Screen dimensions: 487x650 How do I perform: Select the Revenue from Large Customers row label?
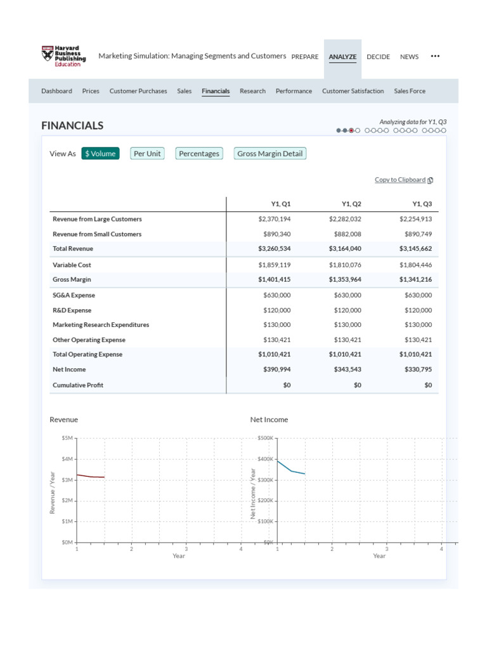(97, 219)
